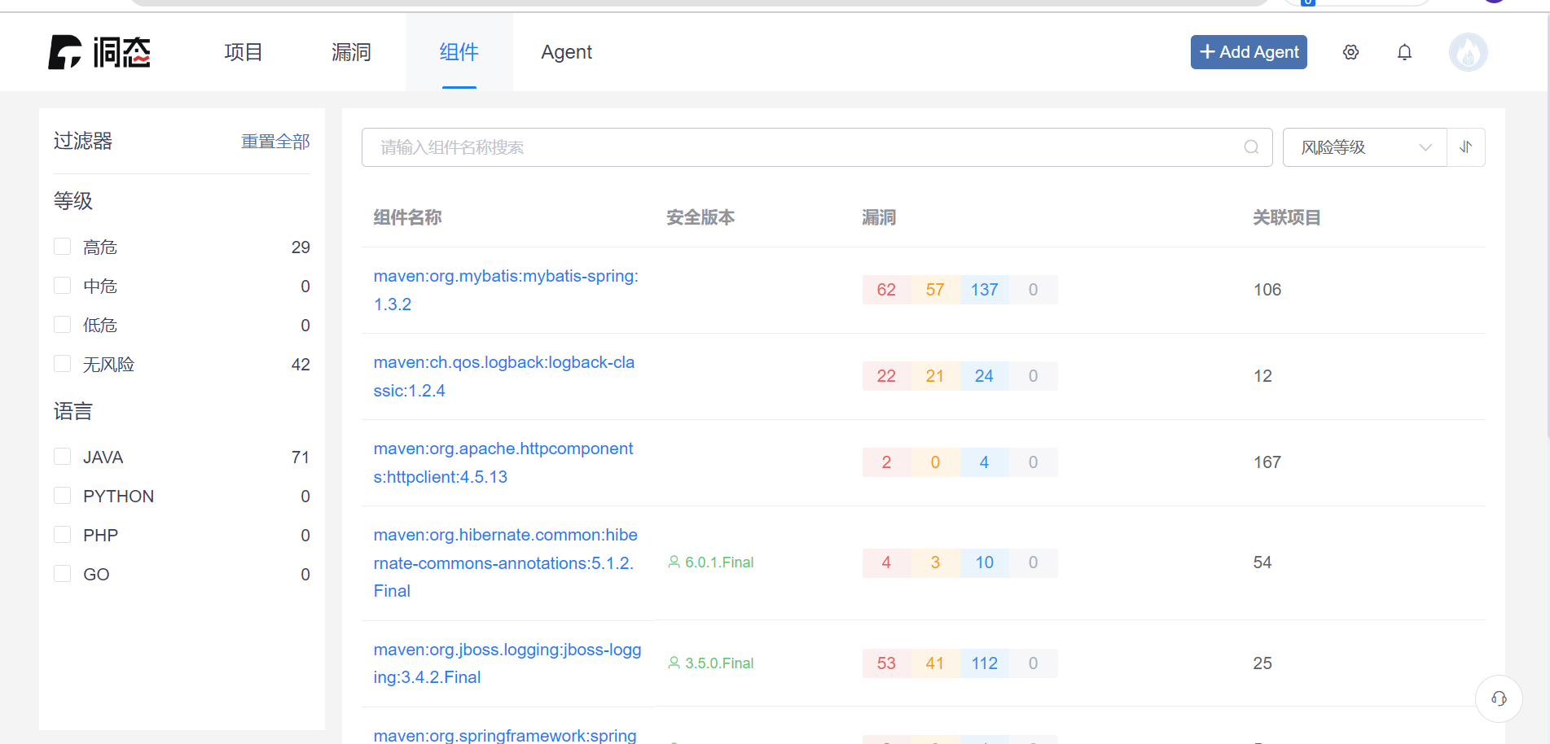This screenshot has width=1550, height=744.
Task: Open the hibernate-commons-annotations:5.1.2.Final component link
Action: [x=506, y=562]
